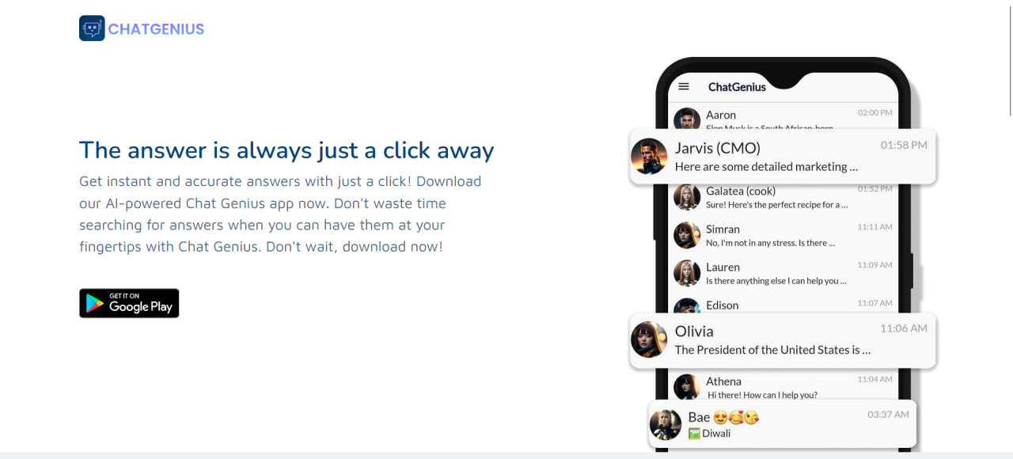Click the Diwali image icon in Bae's message
1013x459 pixels.
(x=694, y=434)
